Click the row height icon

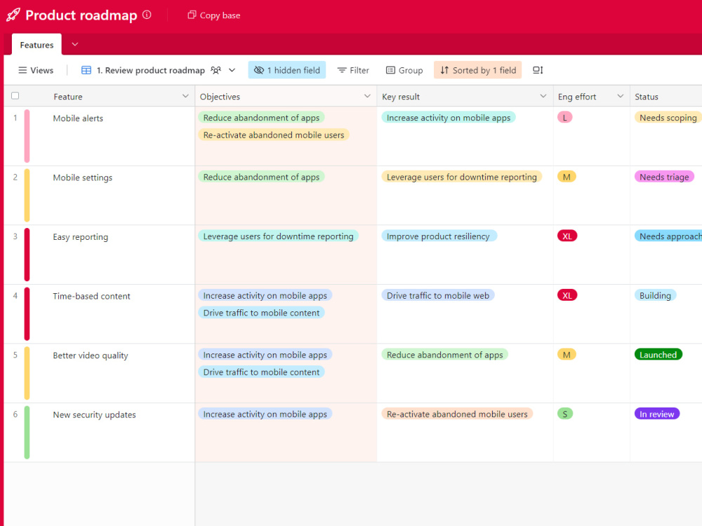tap(538, 70)
